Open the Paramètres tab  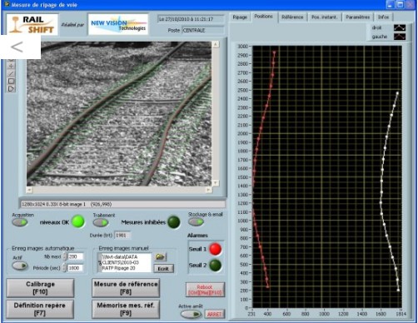point(357,17)
